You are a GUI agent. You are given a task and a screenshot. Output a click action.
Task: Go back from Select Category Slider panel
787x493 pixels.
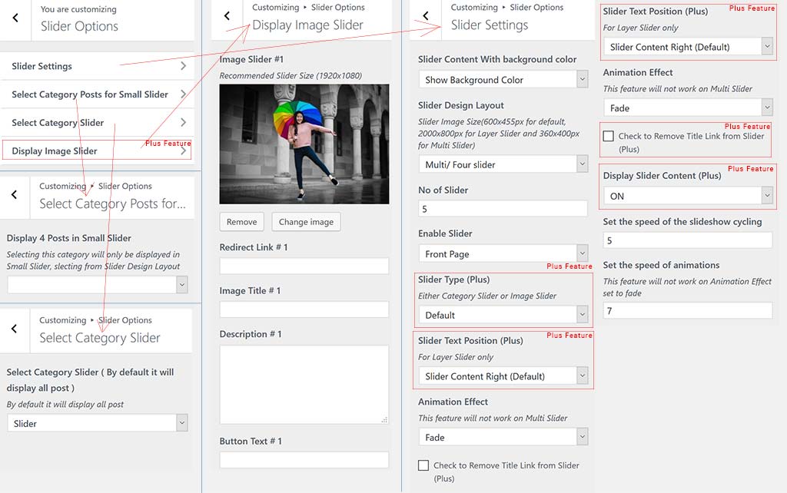point(15,329)
